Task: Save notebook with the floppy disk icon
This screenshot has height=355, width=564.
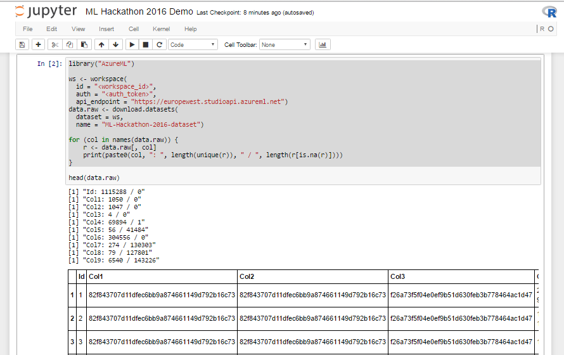Action: click(x=22, y=44)
